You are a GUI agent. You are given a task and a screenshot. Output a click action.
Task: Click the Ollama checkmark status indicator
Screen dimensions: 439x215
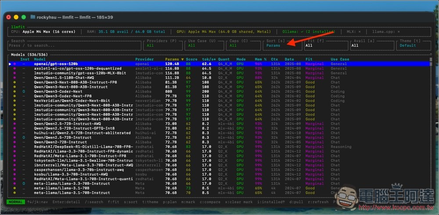click(302, 32)
